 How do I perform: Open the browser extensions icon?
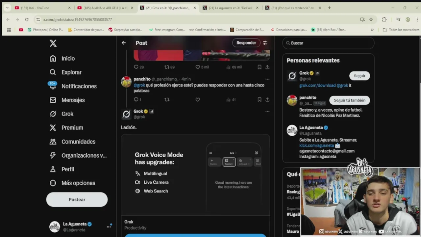(x=384, y=19)
